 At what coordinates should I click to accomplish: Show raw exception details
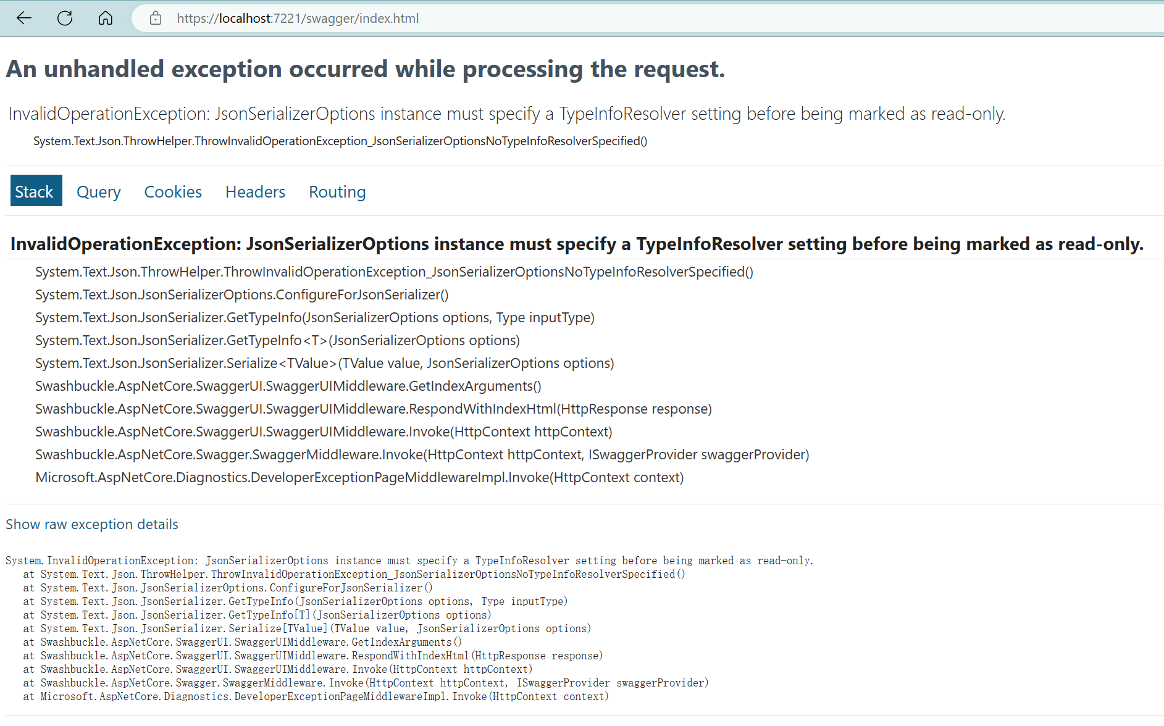pyautogui.click(x=91, y=524)
